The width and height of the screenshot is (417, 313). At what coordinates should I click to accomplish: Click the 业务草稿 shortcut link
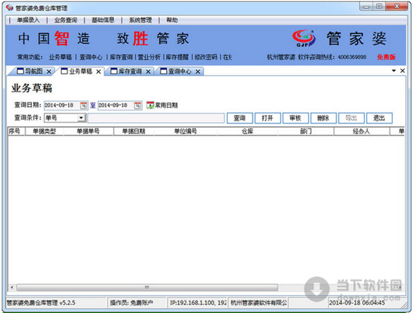point(60,57)
